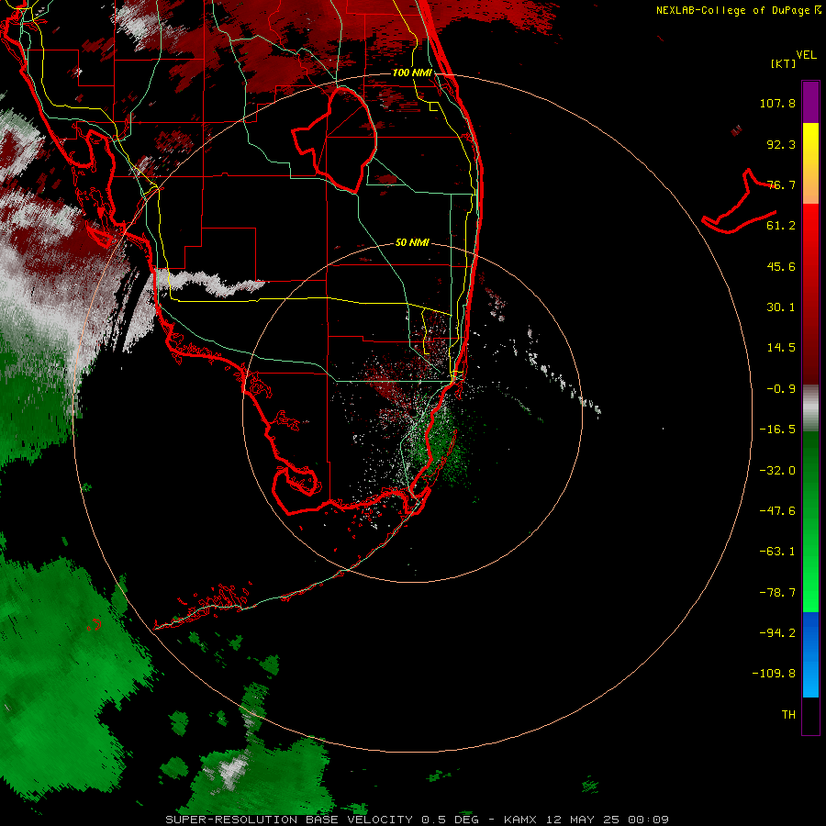Click the 50 NMI range ring label

(412, 242)
